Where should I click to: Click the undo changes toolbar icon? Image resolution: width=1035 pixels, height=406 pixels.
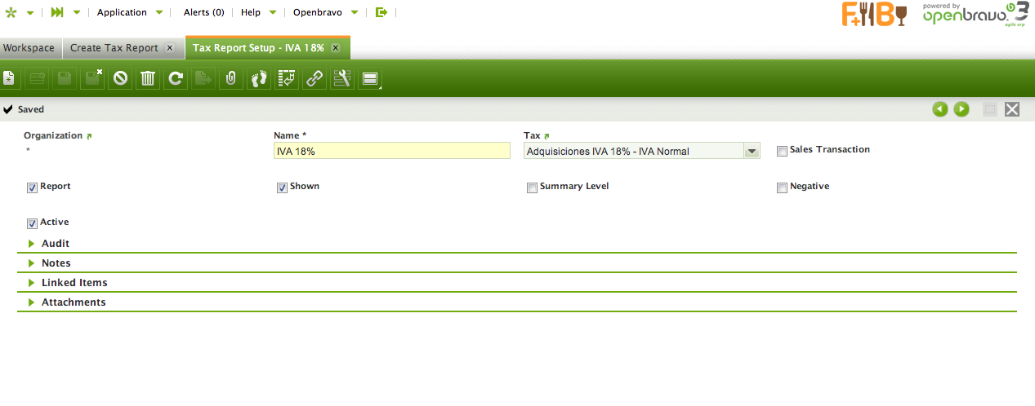[120, 79]
